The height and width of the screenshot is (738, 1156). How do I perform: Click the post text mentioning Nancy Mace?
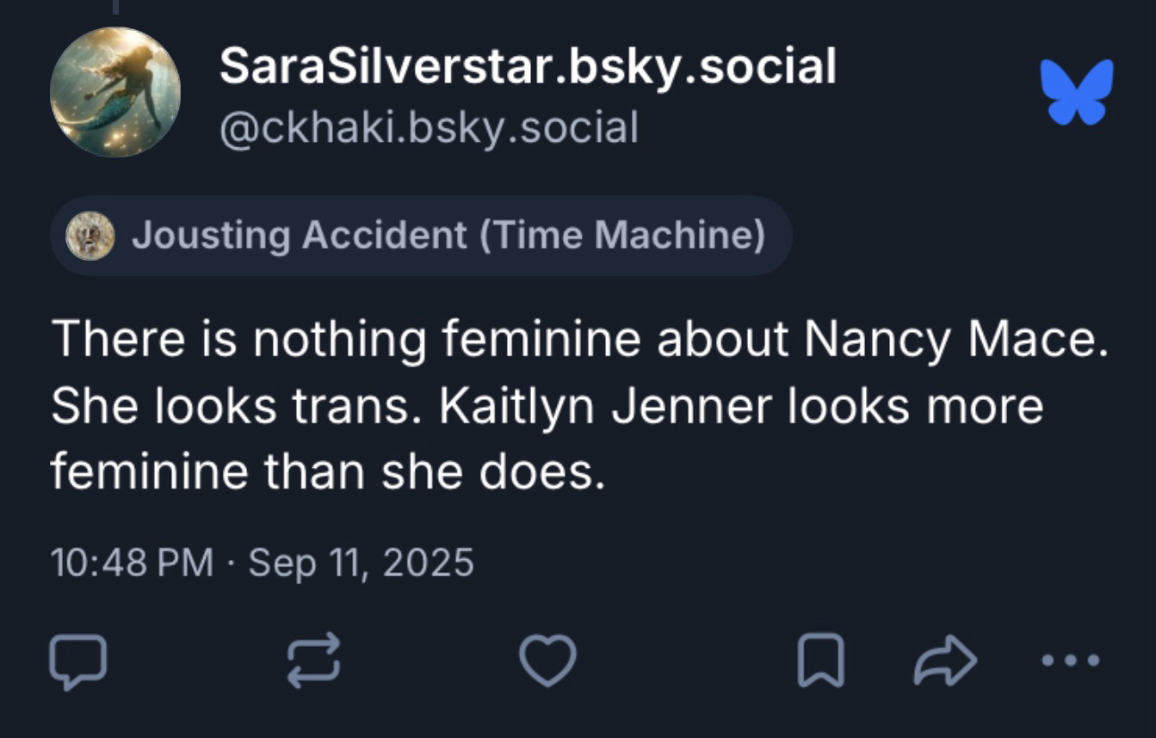(x=577, y=341)
